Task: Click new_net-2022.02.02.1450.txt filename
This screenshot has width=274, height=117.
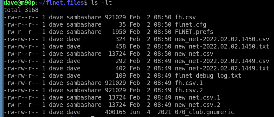Action: (x=222, y=47)
